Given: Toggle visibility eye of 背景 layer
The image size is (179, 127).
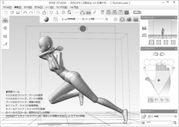Looking at the screenshot, I should (x=143, y=123).
